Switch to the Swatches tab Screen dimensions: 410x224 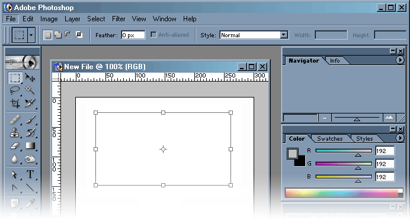pyautogui.click(x=330, y=139)
